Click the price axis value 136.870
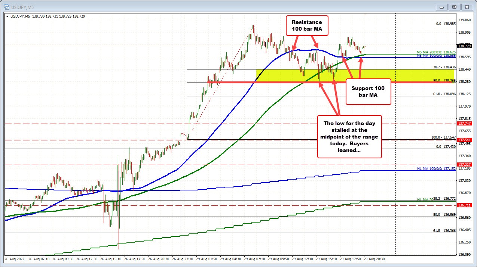 [464, 193]
